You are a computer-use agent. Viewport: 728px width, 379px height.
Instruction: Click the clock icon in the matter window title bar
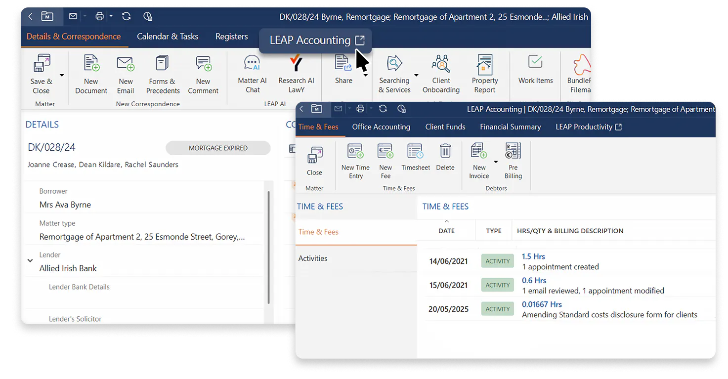148,16
